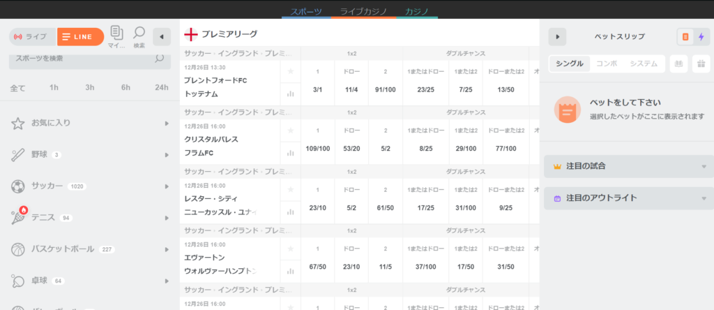Favorite the Brentford vs Tottenham match star
The width and height of the screenshot is (714, 310).
coord(291,71)
